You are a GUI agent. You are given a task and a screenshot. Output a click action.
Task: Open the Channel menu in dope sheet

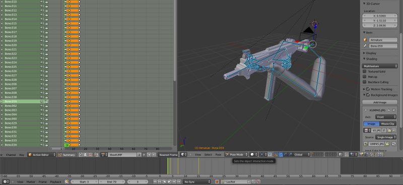11,155
